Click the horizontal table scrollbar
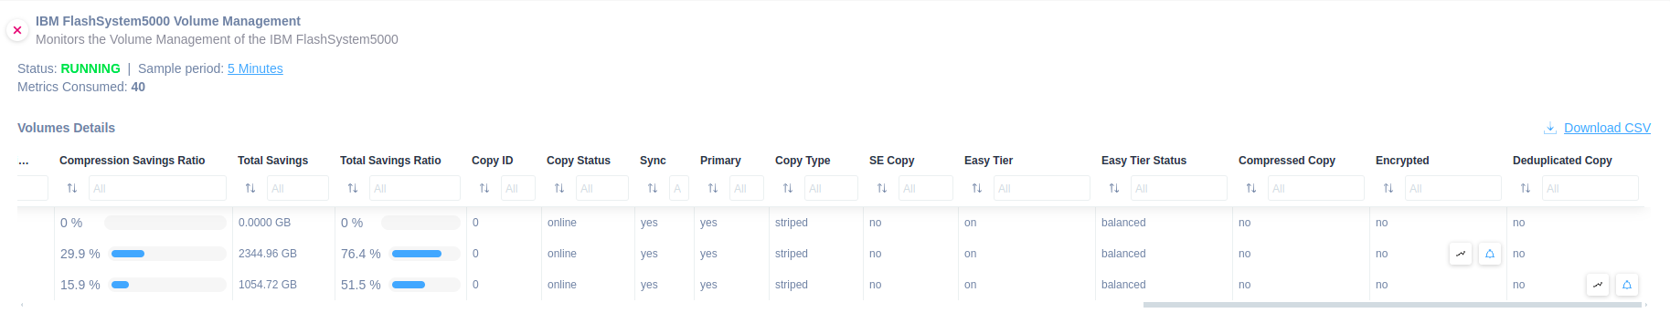1670x334 pixels. coord(1392,305)
